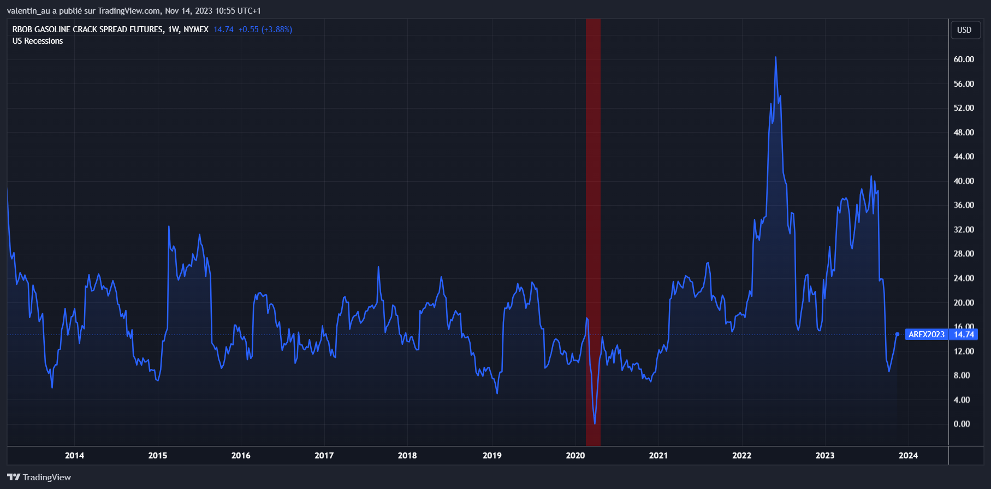Viewport: 991px width, 489px height.
Task: Click the 40.00 price axis label
Action: coord(964,181)
